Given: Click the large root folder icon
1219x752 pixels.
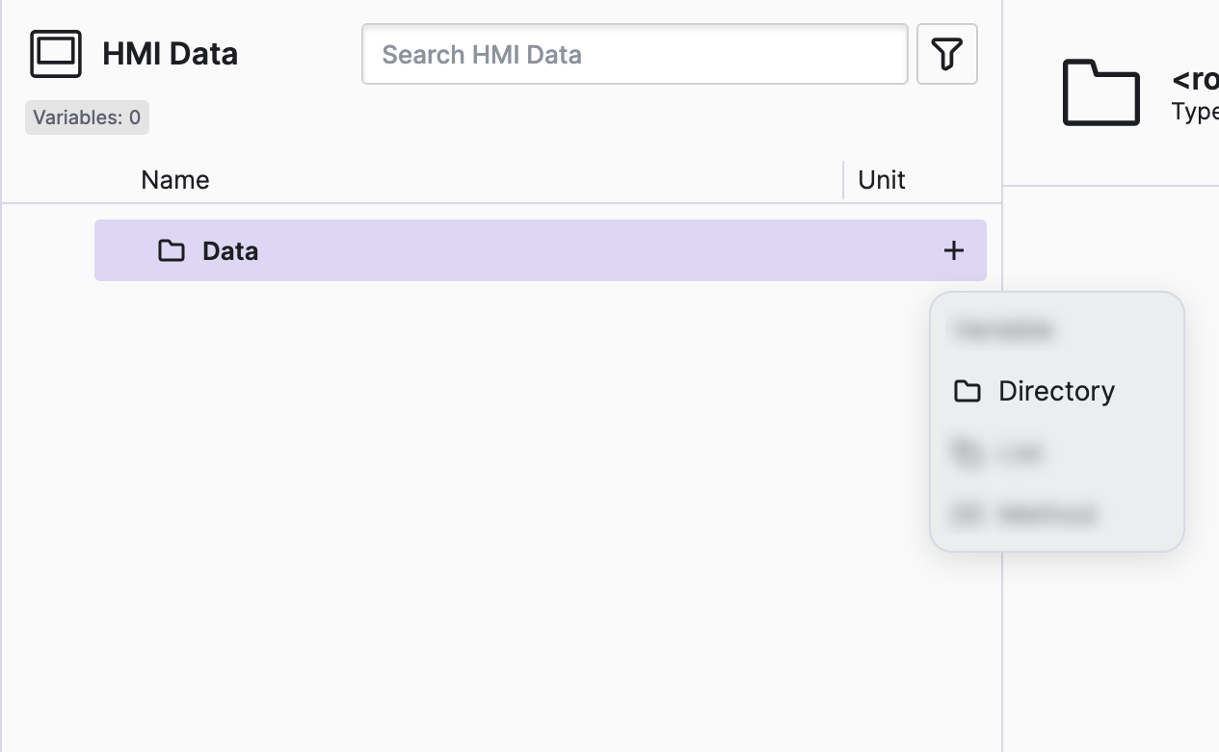Looking at the screenshot, I should 1100,92.
